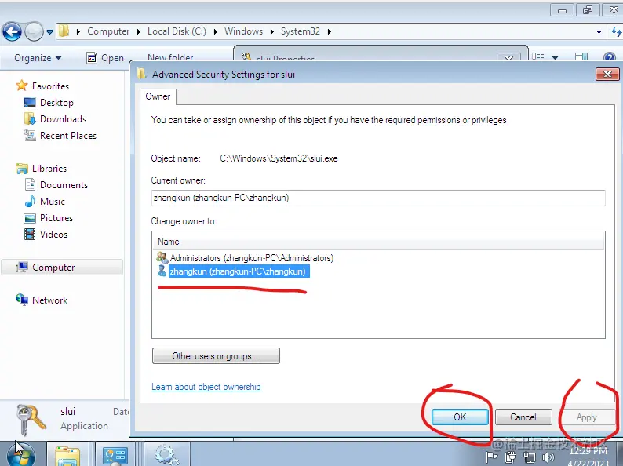The width and height of the screenshot is (623, 466).
Task: Click the folder icon in the address bar
Action: tap(64, 31)
